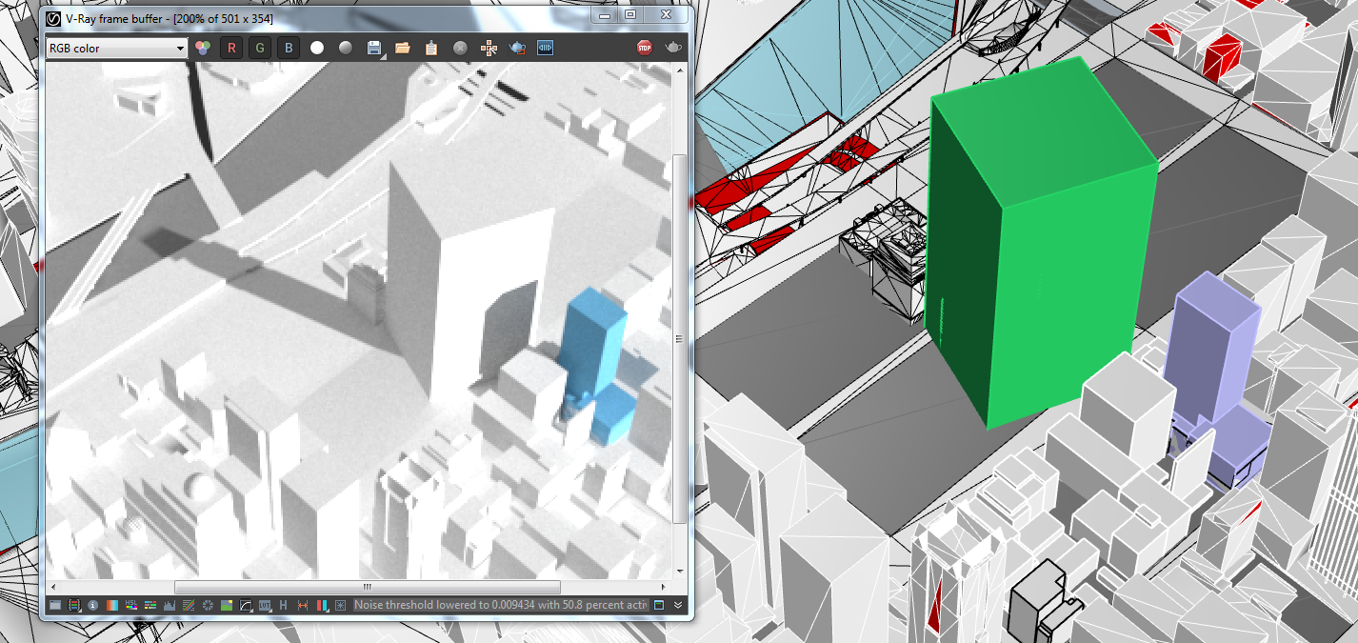The image size is (1358, 643).
Task: Select the red channel view
Action: (x=231, y=48)
